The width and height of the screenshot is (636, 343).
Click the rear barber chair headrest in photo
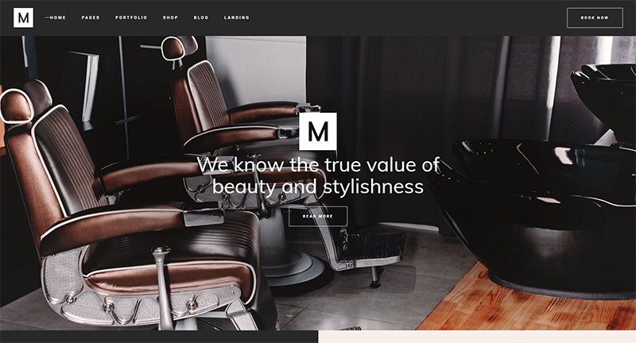point(180,48)
